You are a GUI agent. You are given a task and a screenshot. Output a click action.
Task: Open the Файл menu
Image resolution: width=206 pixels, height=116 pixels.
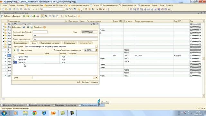[x=5, y=5]
